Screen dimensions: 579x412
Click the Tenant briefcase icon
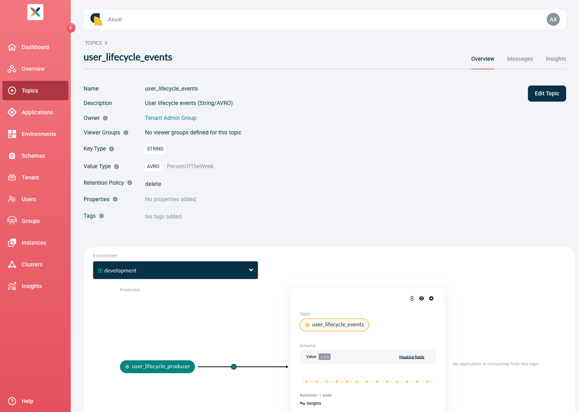pyautogui.click(x=12, y=177)
